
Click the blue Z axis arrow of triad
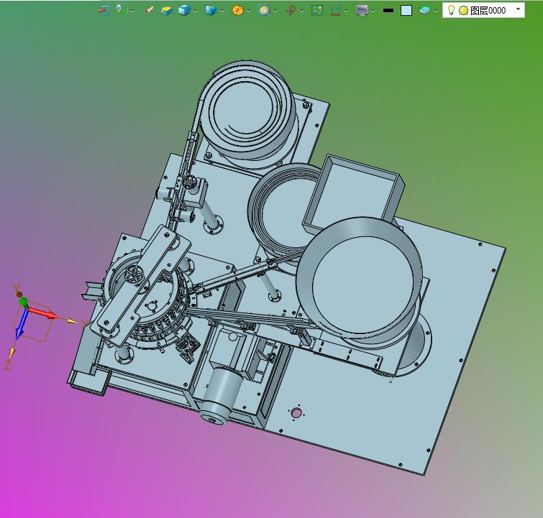22,324
